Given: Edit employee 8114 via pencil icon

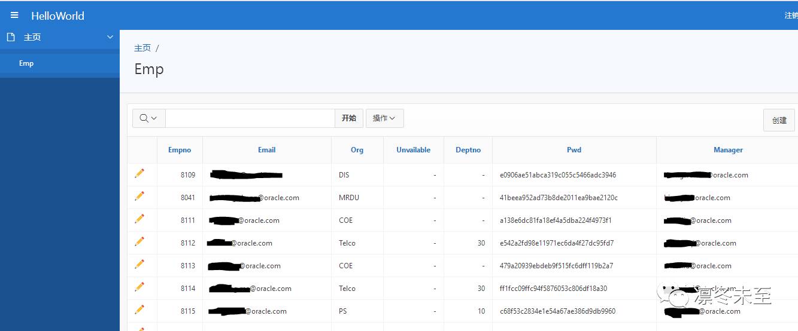Looking at the screenshot, I should (x=139, y=287).
